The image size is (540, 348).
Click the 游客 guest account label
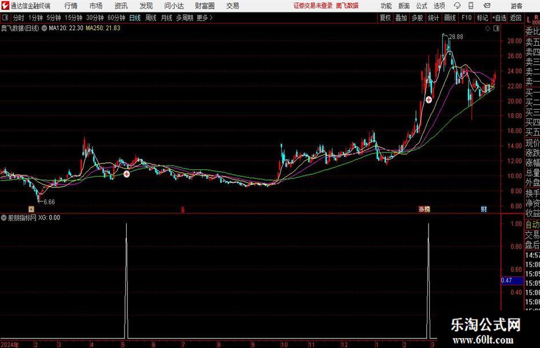coord(517,6)
